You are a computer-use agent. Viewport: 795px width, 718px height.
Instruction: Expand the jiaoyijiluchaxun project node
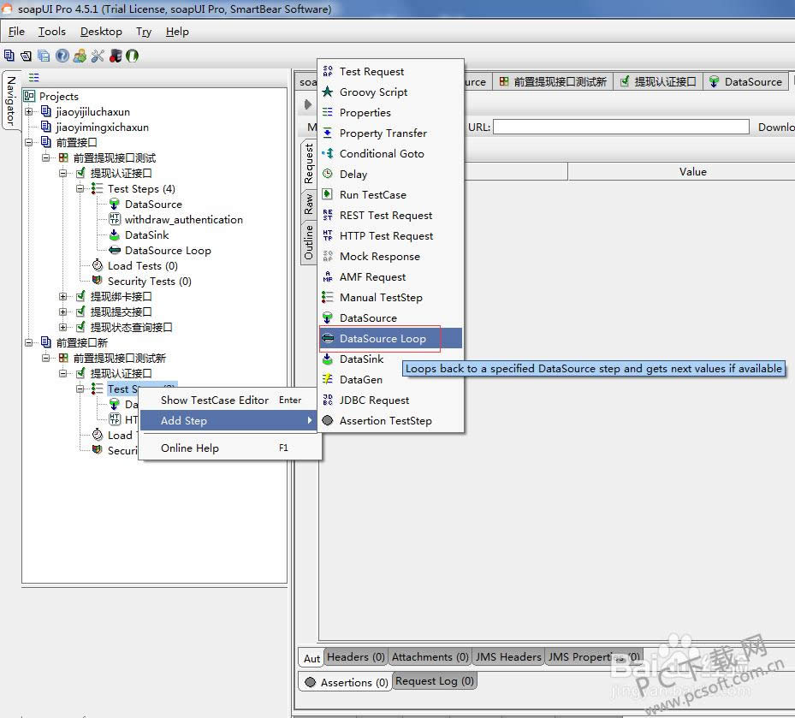[29, 112]
